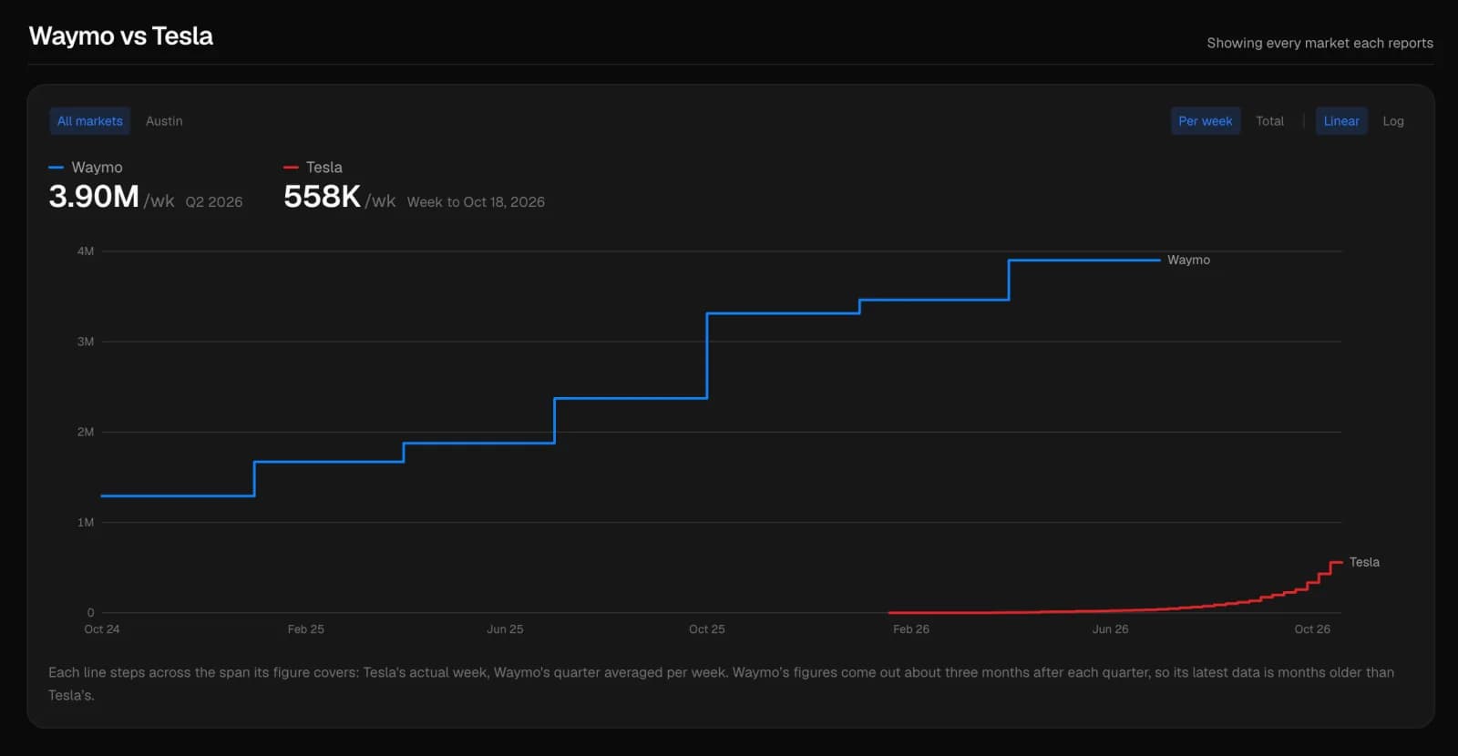The height and width of the screenshot is (756, 1458).
Task: Click the Tesla label at line end
Action: tap(1364, 563)
